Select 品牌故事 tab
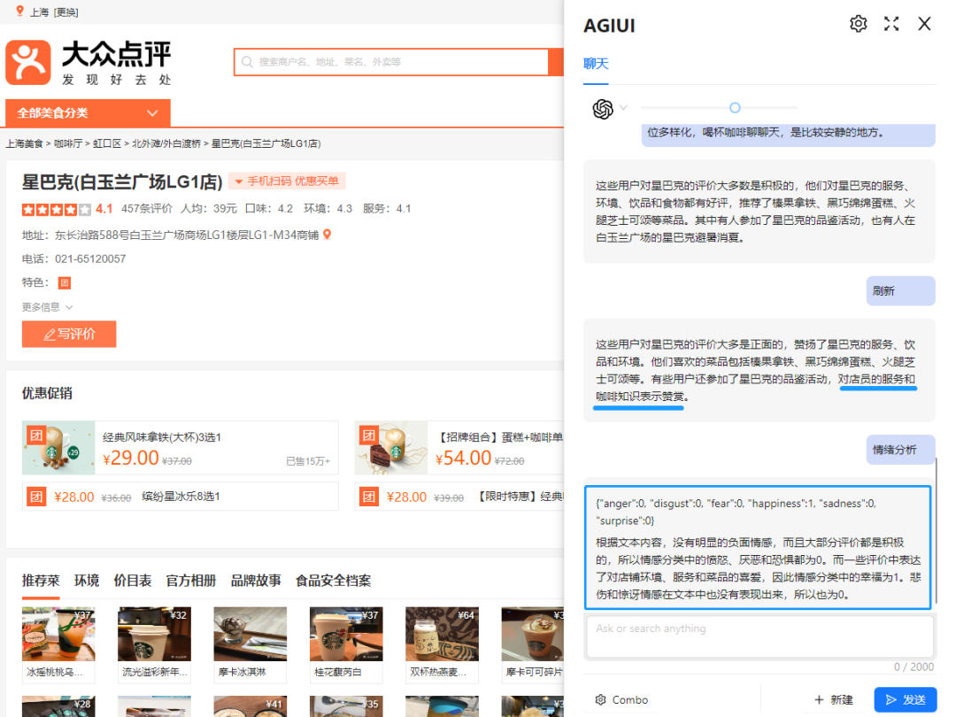The height and width of the screenshot is (717, 956). (x=256, y=581)
